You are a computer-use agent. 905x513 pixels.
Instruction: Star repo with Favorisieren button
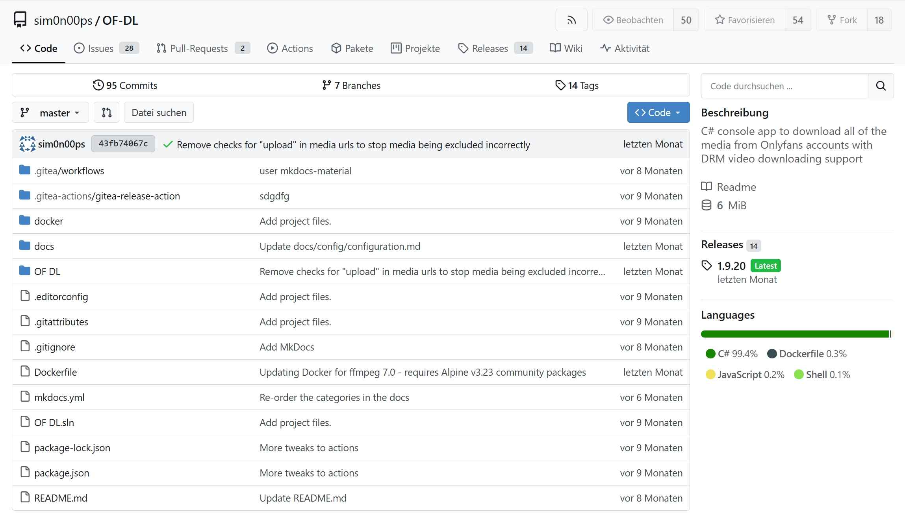745,20
